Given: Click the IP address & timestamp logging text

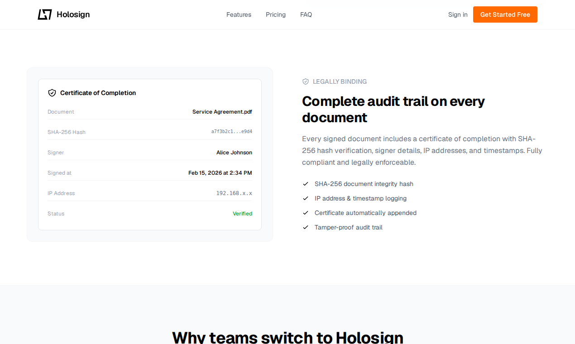Looking at the screenshot, I should click(360, 198).
